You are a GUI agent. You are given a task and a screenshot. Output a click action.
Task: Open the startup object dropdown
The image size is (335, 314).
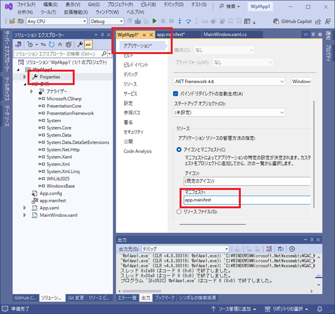pyautogui.click(x=282, y=113)
